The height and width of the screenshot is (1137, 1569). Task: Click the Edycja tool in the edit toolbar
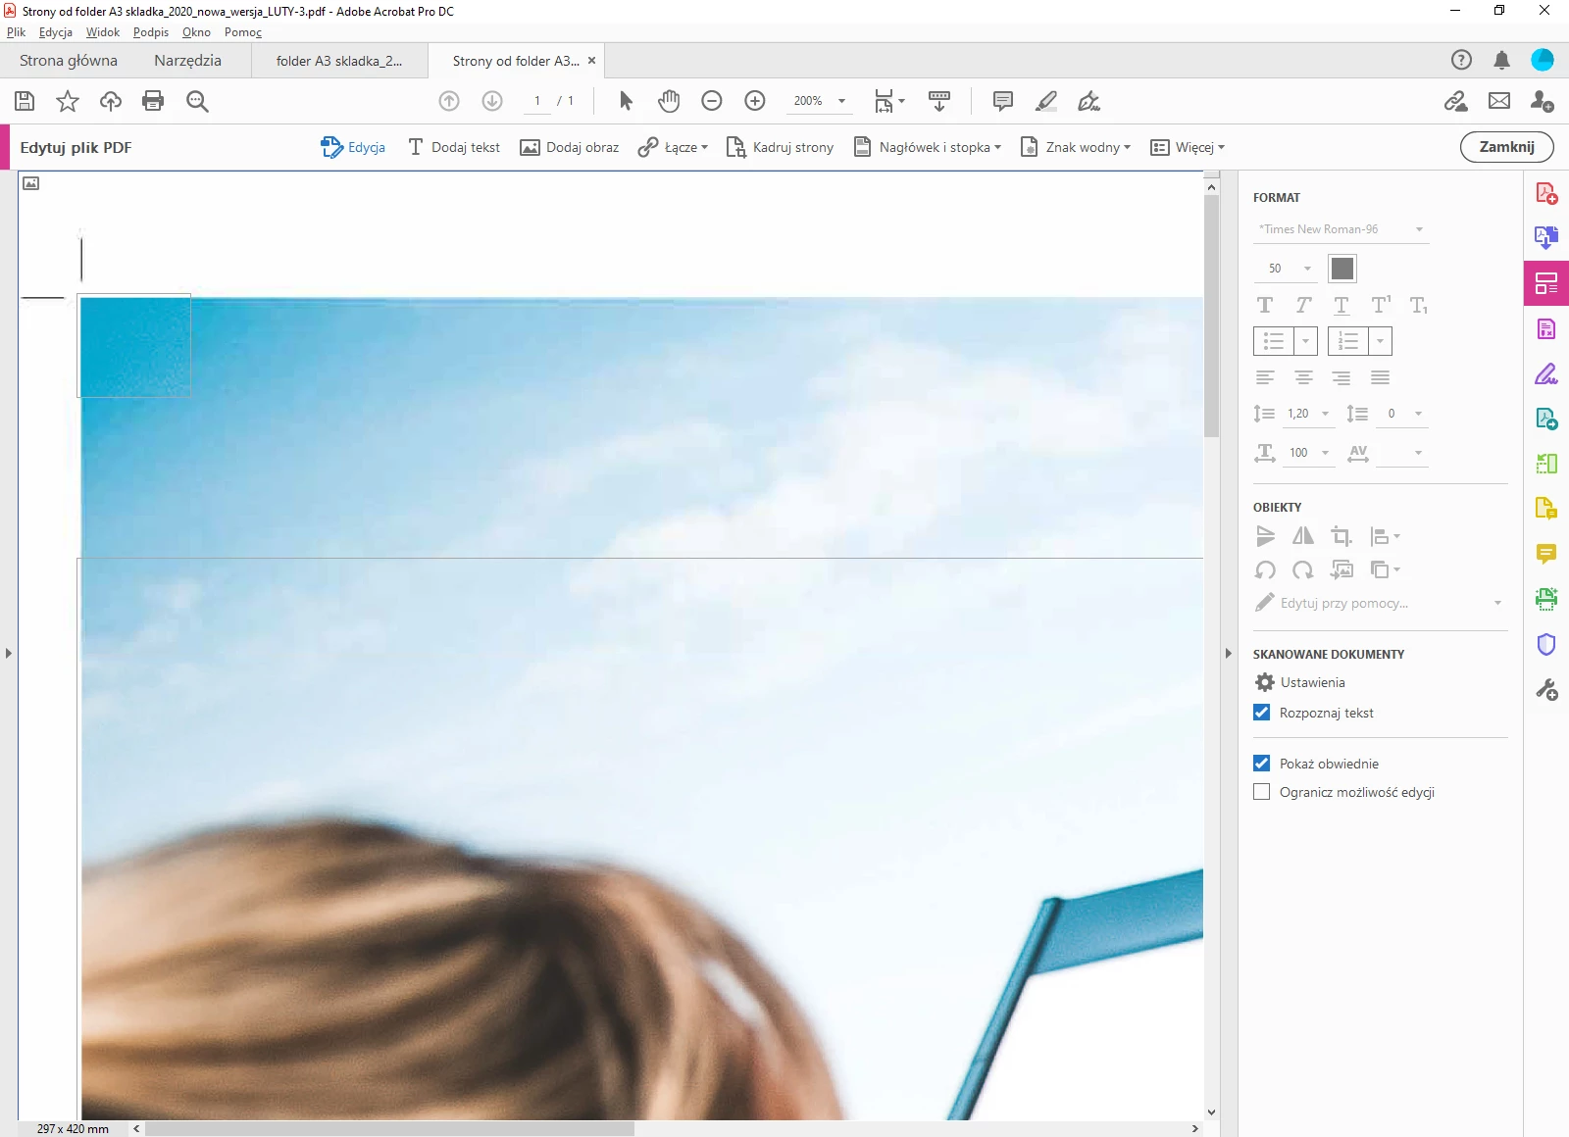(353, 147)
